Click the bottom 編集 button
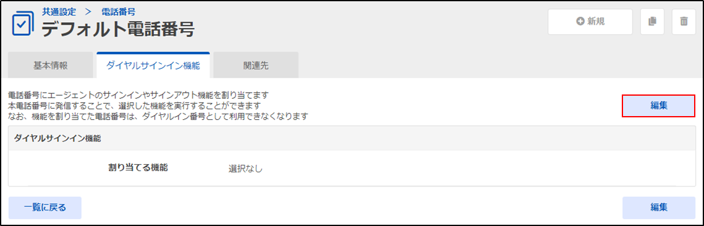Viewport: 704px width, 226px height. click(659, 207)
